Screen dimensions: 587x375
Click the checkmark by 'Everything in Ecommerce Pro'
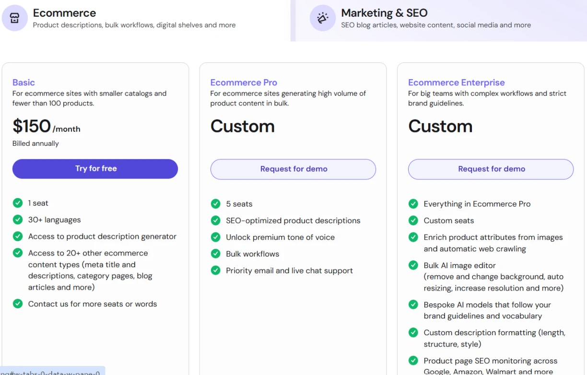[x=413, y=204]
